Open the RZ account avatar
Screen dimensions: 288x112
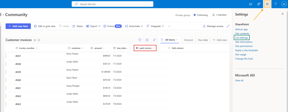tap(284, 4)
